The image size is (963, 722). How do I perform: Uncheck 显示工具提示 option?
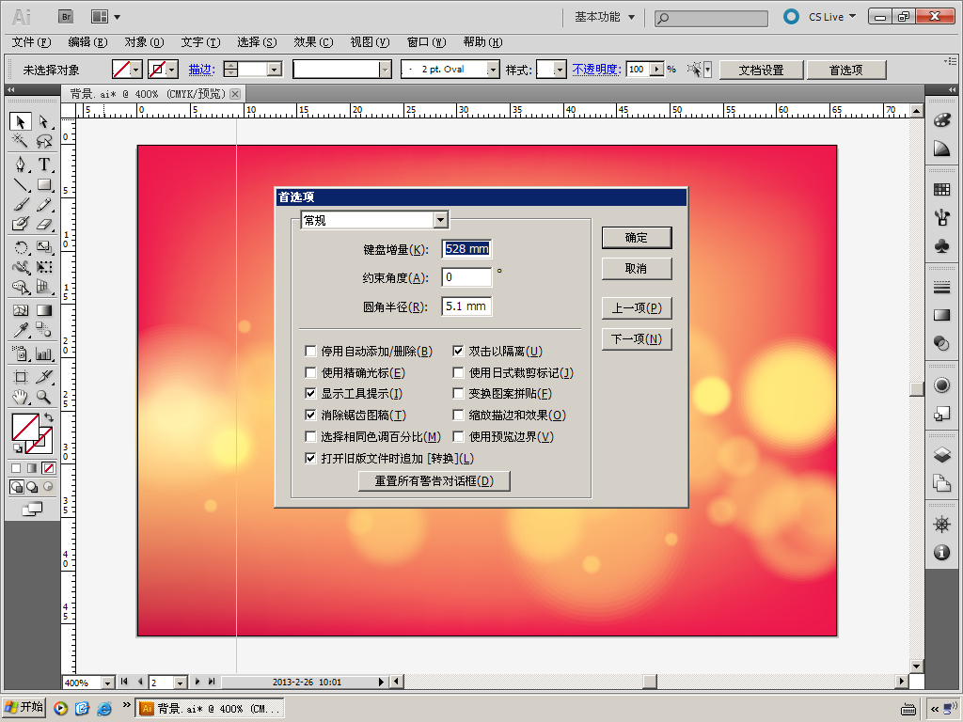tap(310, 394)
